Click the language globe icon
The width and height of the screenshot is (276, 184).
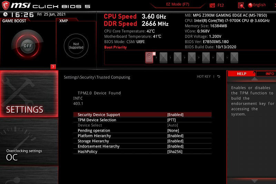(250, 5)
